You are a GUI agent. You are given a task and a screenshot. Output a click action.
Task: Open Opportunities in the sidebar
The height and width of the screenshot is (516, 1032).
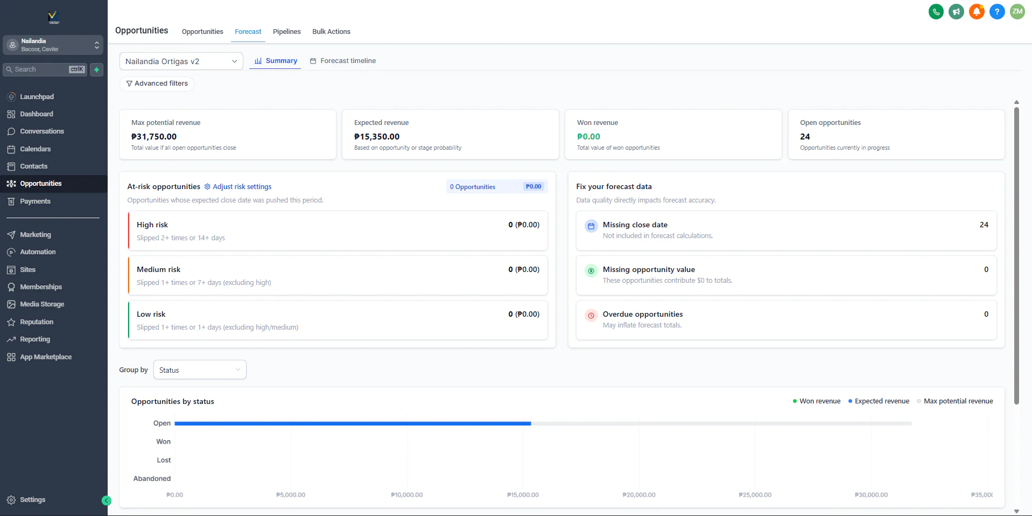[53, 184]
